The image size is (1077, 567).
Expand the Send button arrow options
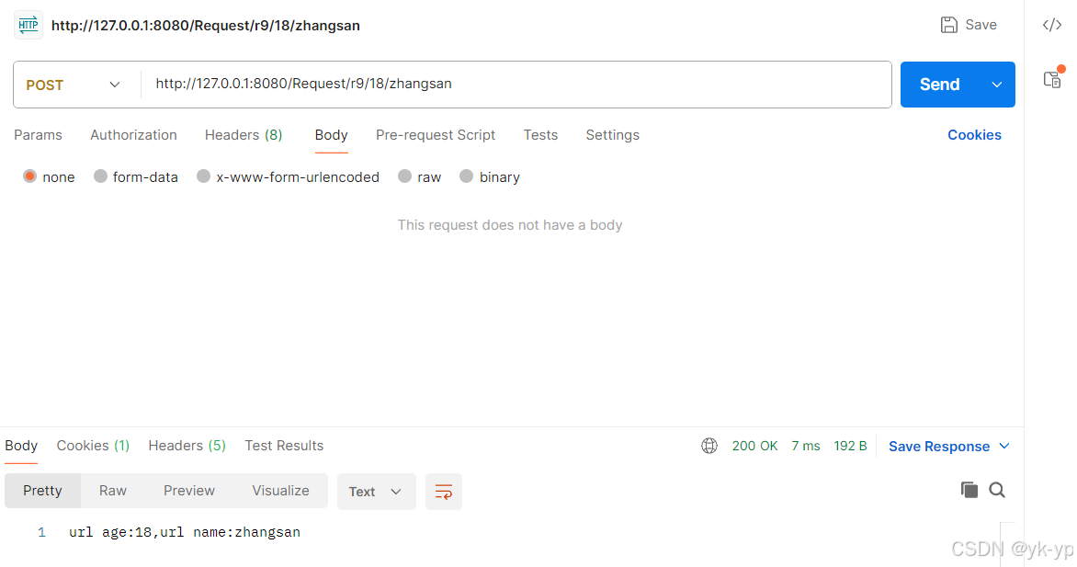click(997, 85)
